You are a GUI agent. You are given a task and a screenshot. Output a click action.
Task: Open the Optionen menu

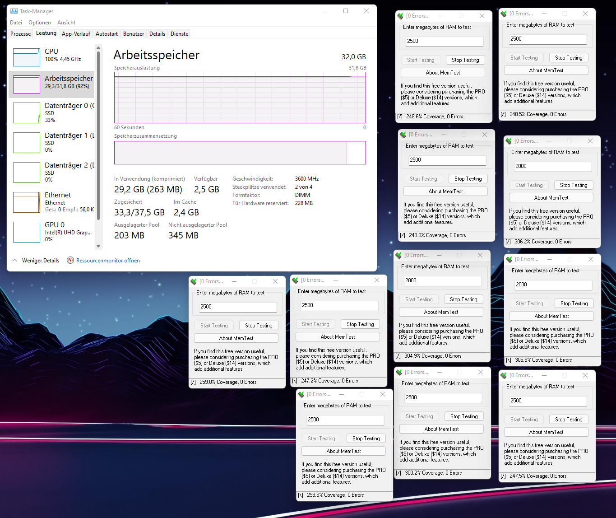pos(40,23)
